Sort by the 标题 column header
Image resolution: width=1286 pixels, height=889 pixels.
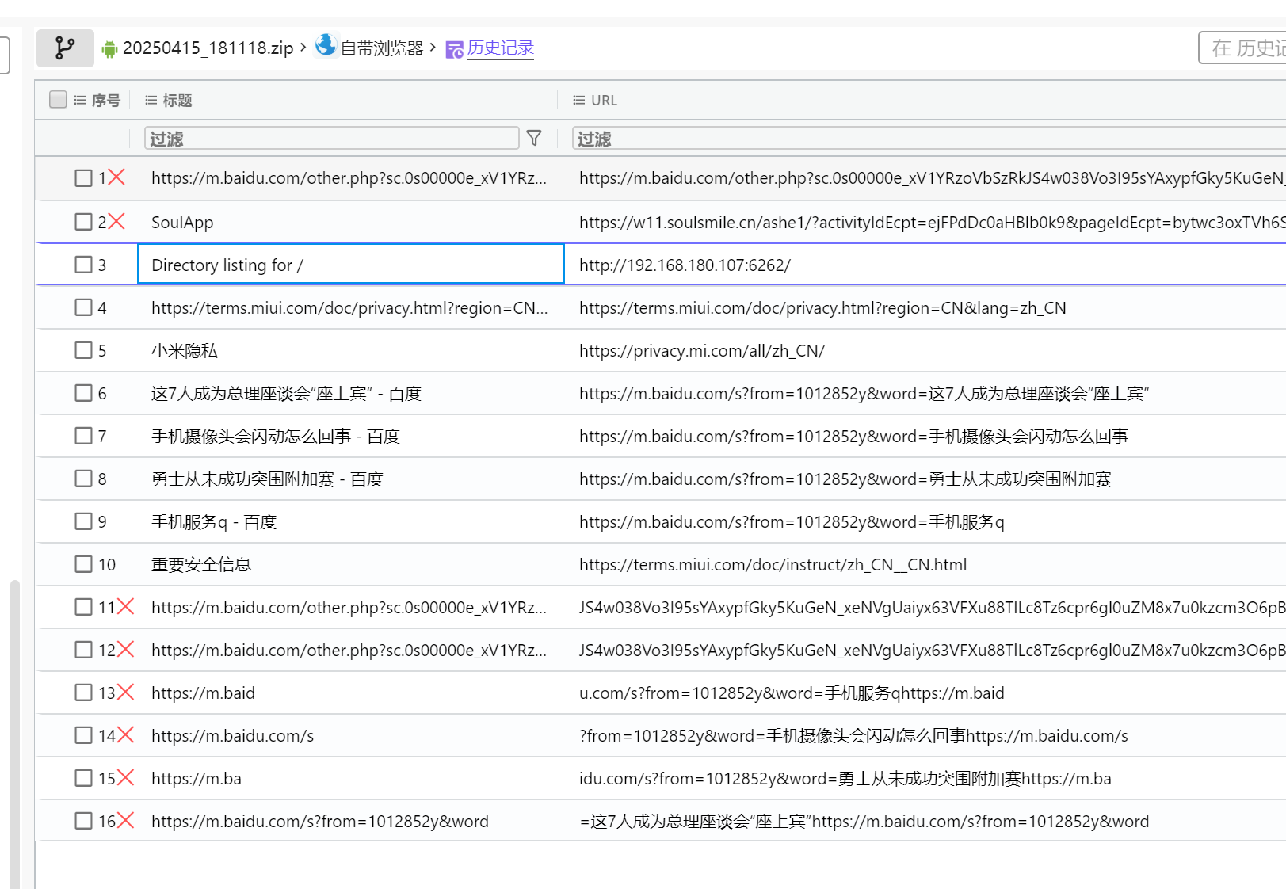tap(177, 101)
